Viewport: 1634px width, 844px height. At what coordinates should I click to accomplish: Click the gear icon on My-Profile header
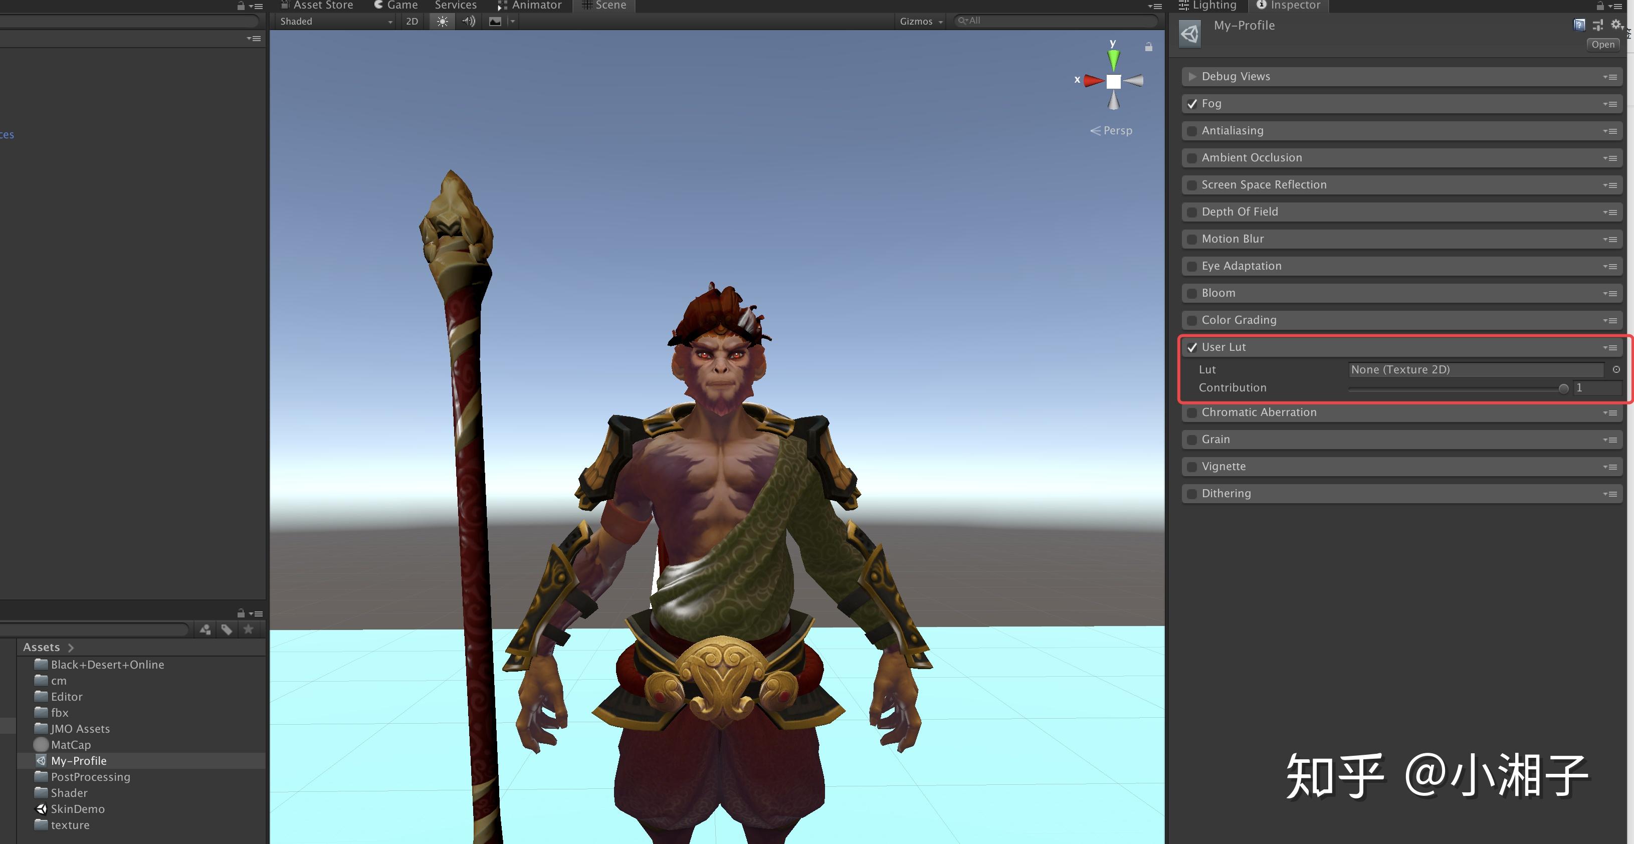coord(1617,26)
